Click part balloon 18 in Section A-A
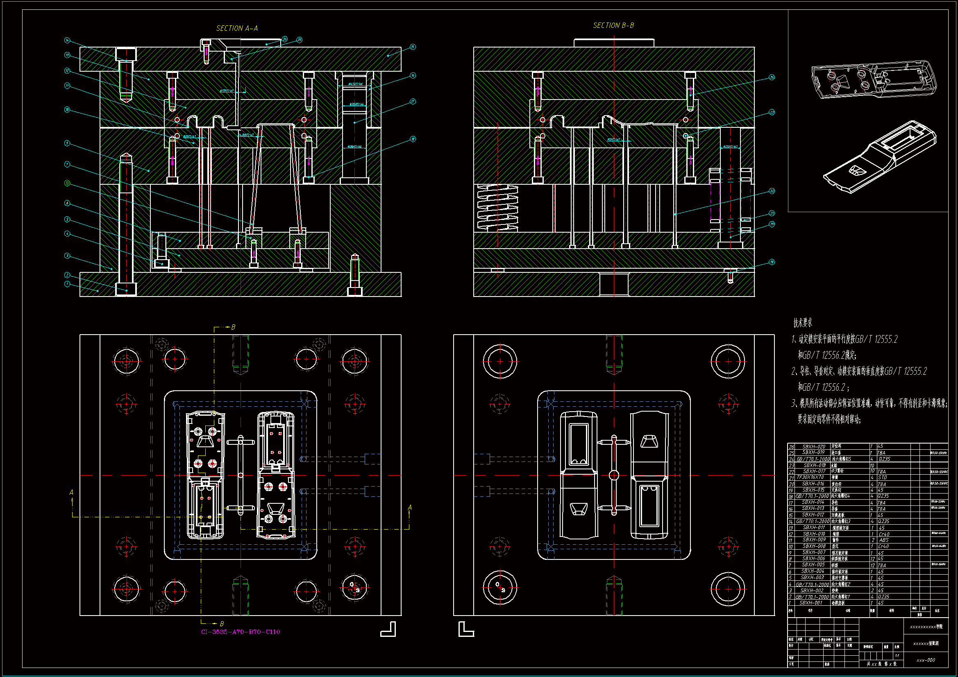The height and width of the screenshot is (677, 958). 413,139
